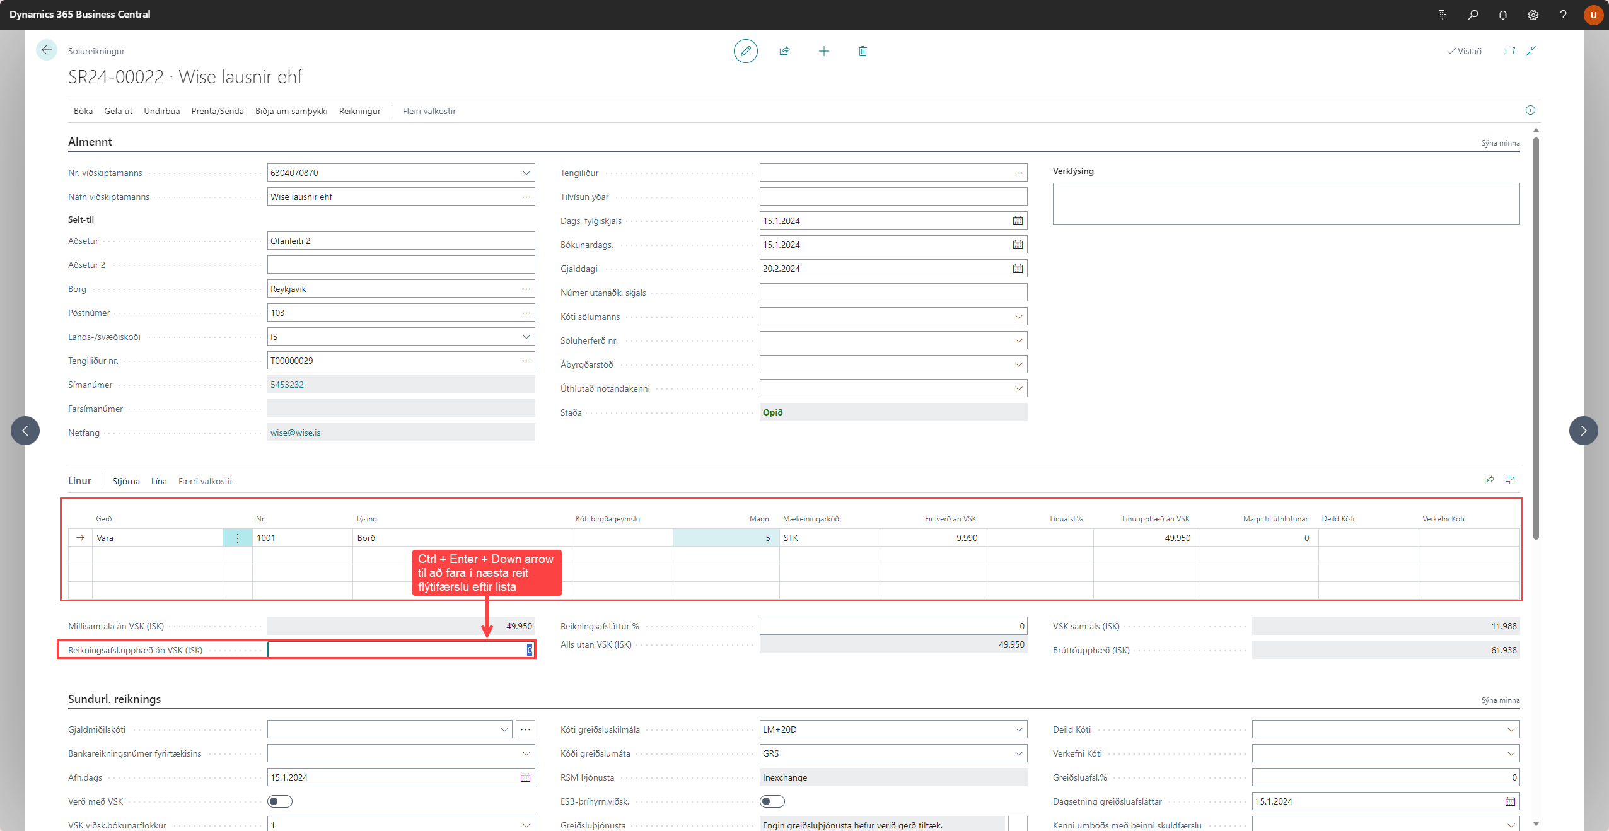The image size is (1609, 831).
Task: Open calendar picker for Gjalddagi
Action: 1018,269
